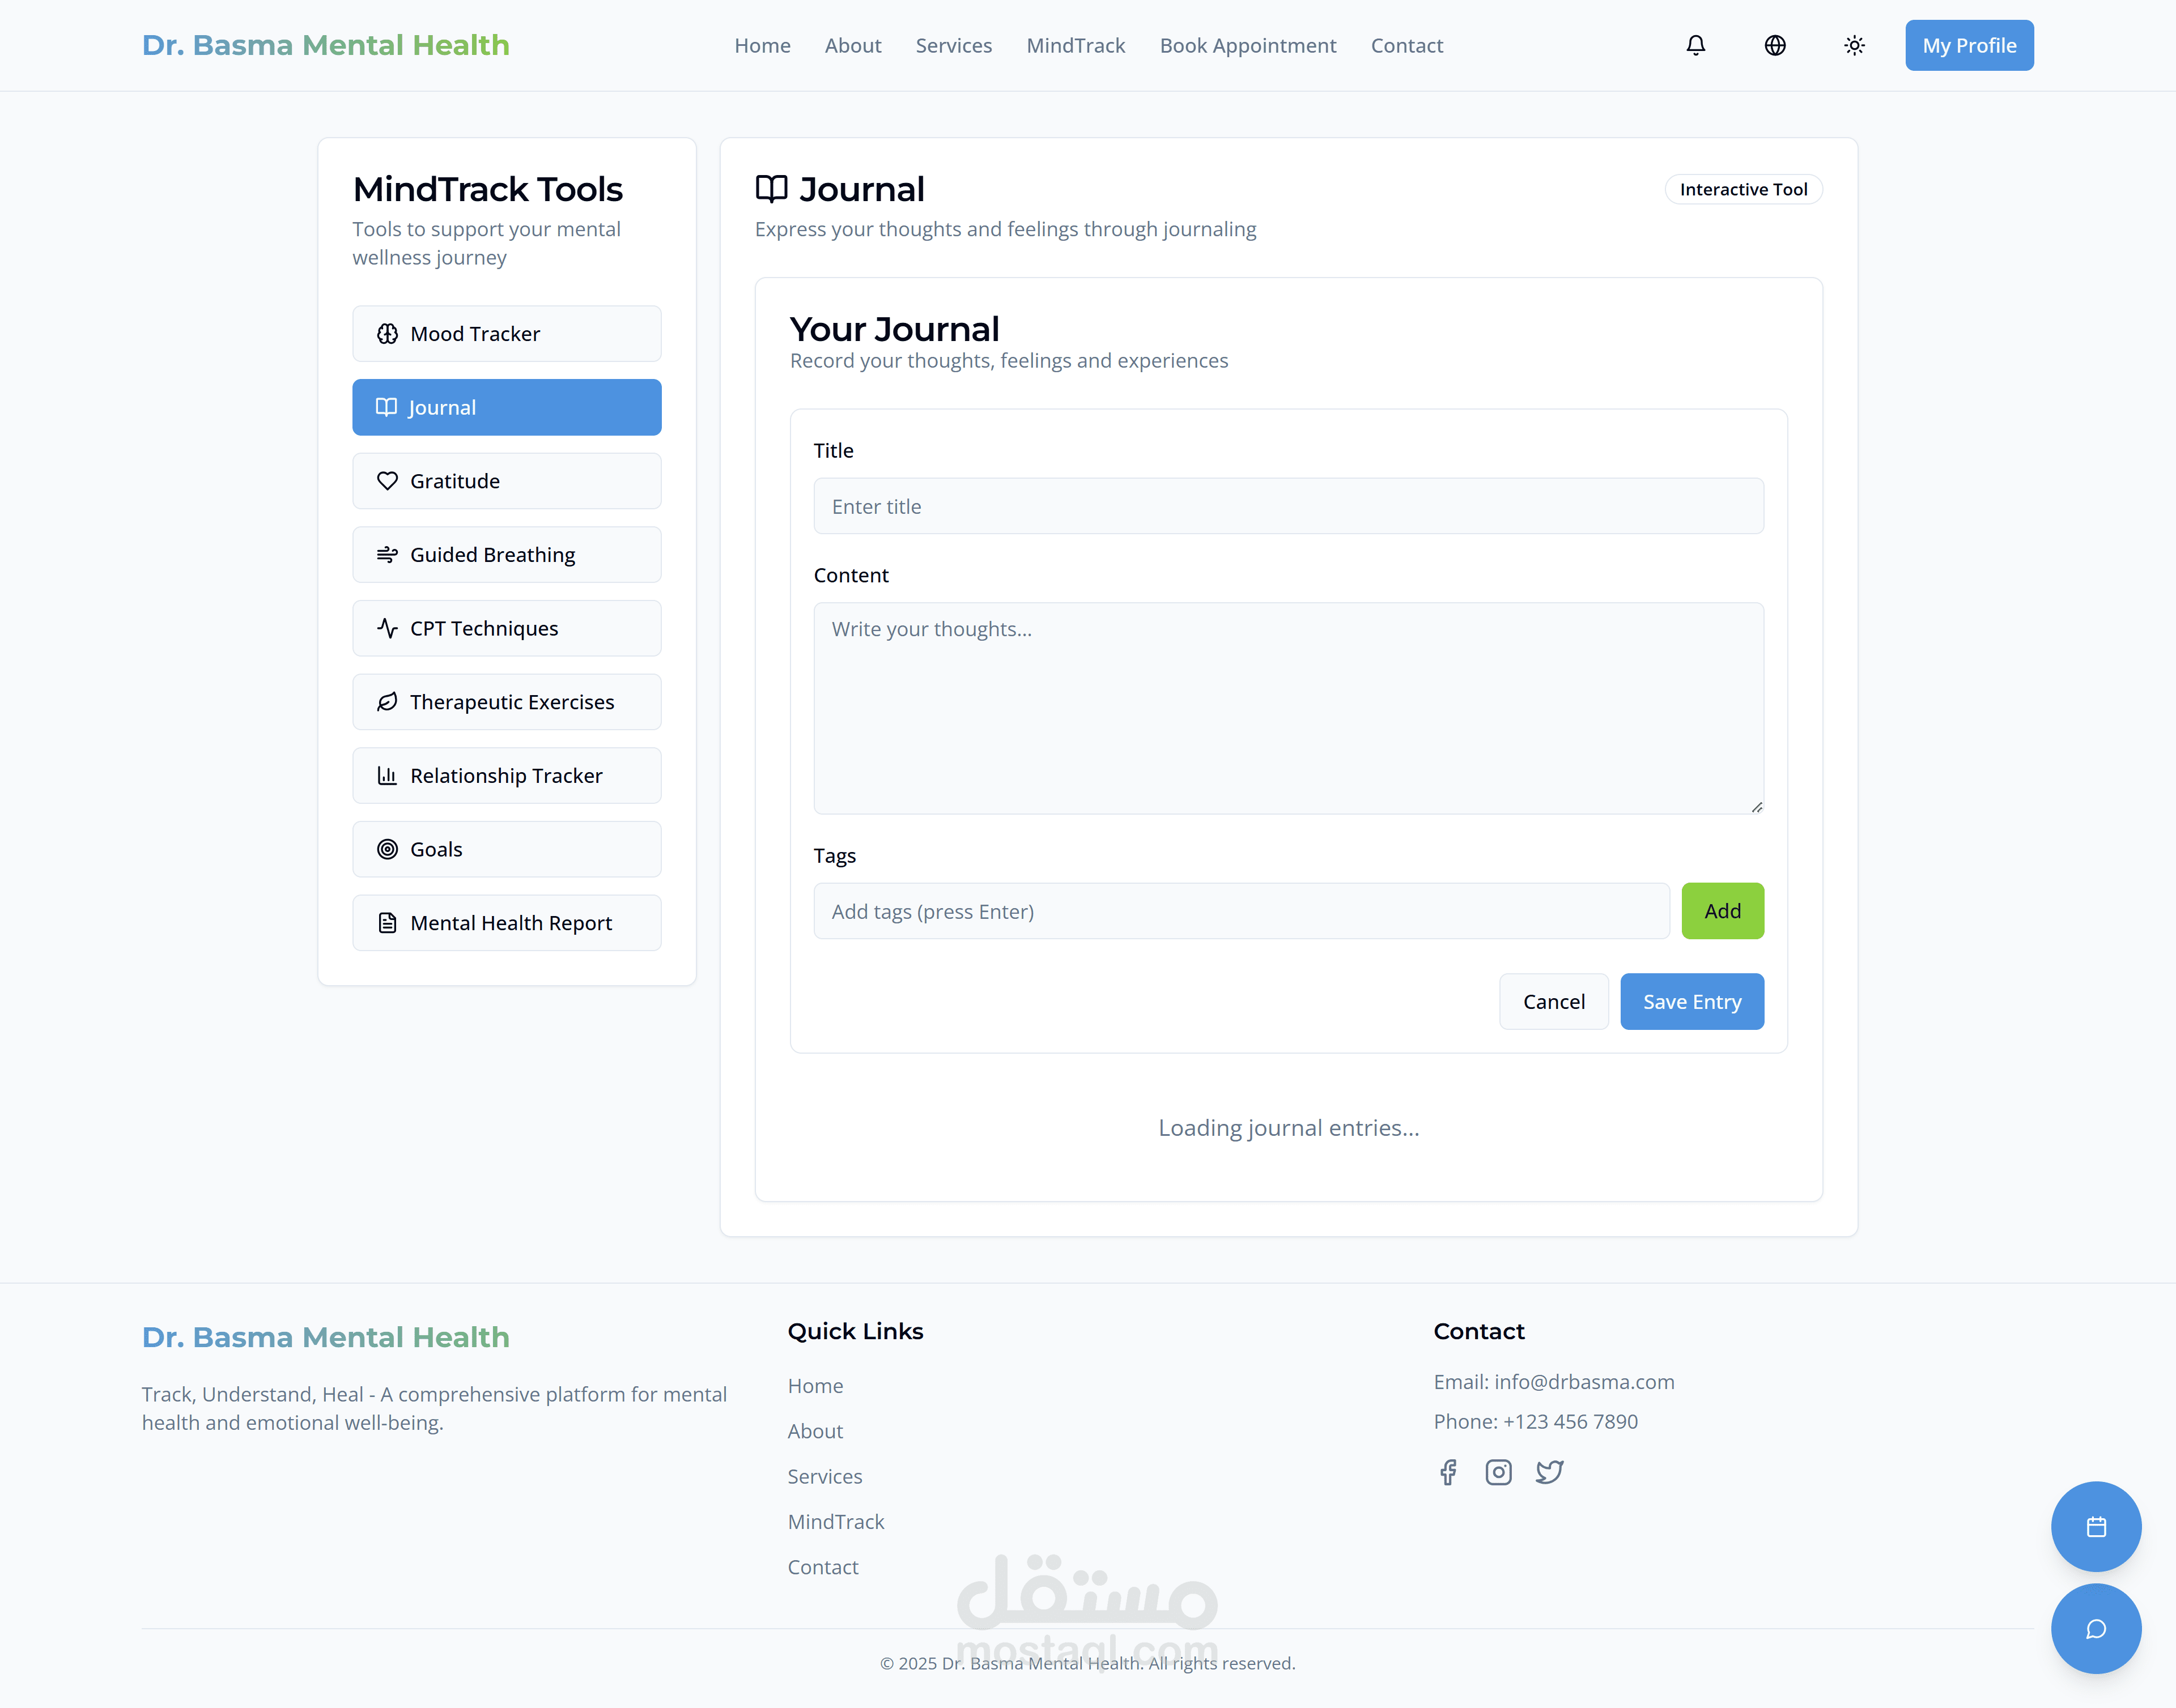This screenshot has height=1708, width=2176.
Task: Open the language globe icon
Action: (1774, 46)
